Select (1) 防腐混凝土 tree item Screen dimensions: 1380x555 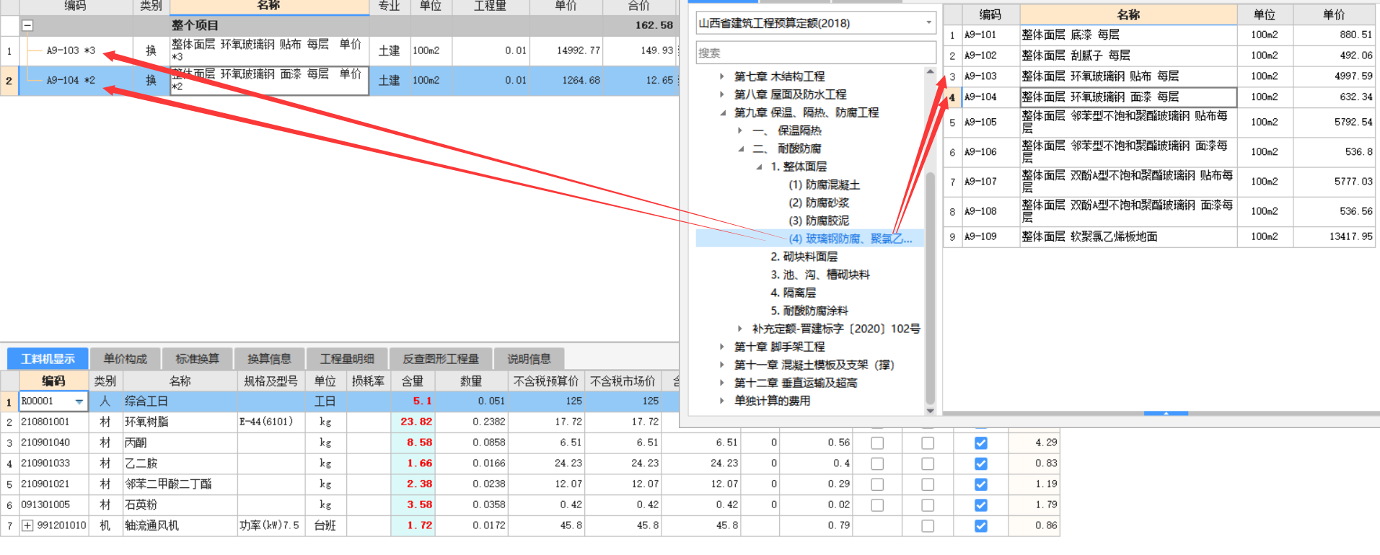824,185
